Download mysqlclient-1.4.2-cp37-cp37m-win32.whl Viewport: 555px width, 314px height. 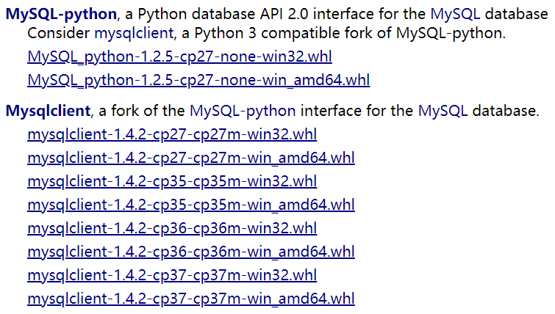point(172,275)
